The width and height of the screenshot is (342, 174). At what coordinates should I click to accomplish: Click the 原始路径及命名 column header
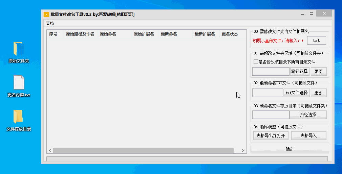coord(81,34)
